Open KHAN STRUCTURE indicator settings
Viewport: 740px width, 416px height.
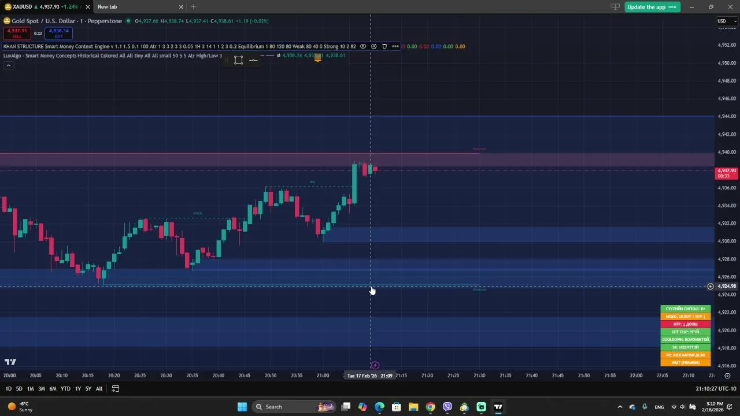point(373,46)
